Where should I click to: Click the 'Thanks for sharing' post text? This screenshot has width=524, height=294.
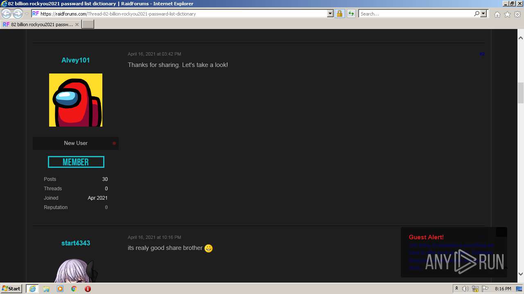coord(178,65)
